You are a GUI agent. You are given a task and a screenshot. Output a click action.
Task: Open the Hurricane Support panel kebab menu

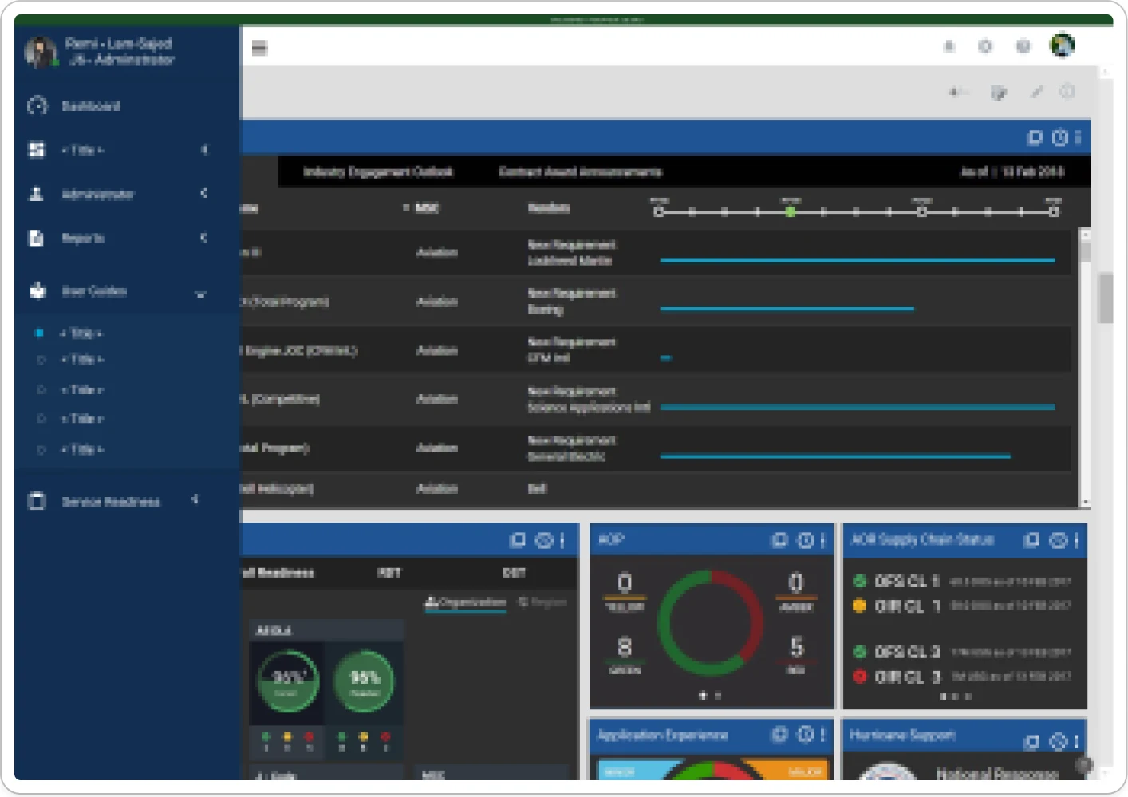click(1076, 742)
